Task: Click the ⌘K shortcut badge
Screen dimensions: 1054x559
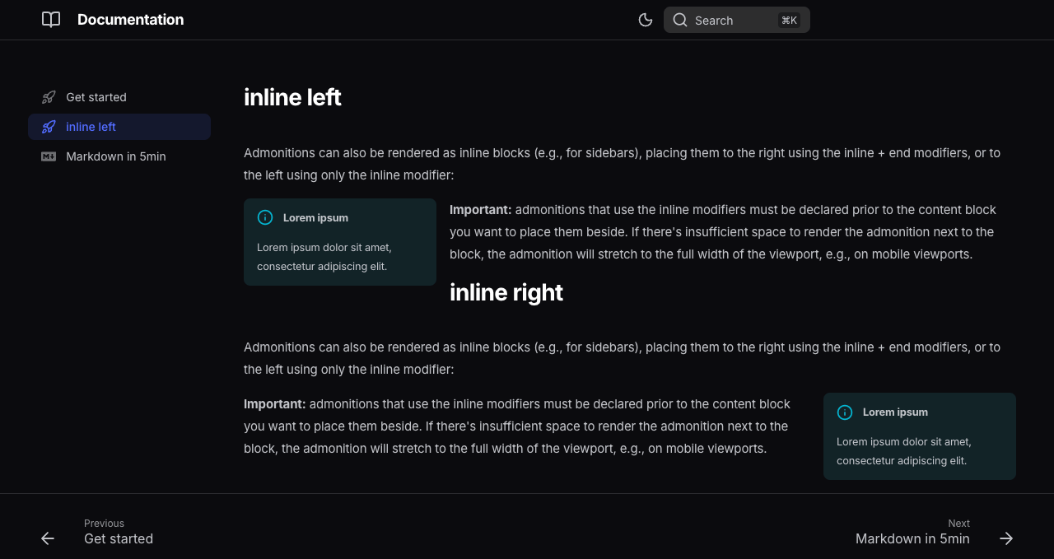Action: coord(789,21)
